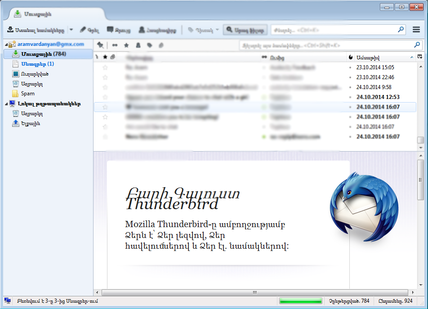Open the column picker icon
This screenshot has height=309, width=428.
(420, 57)
